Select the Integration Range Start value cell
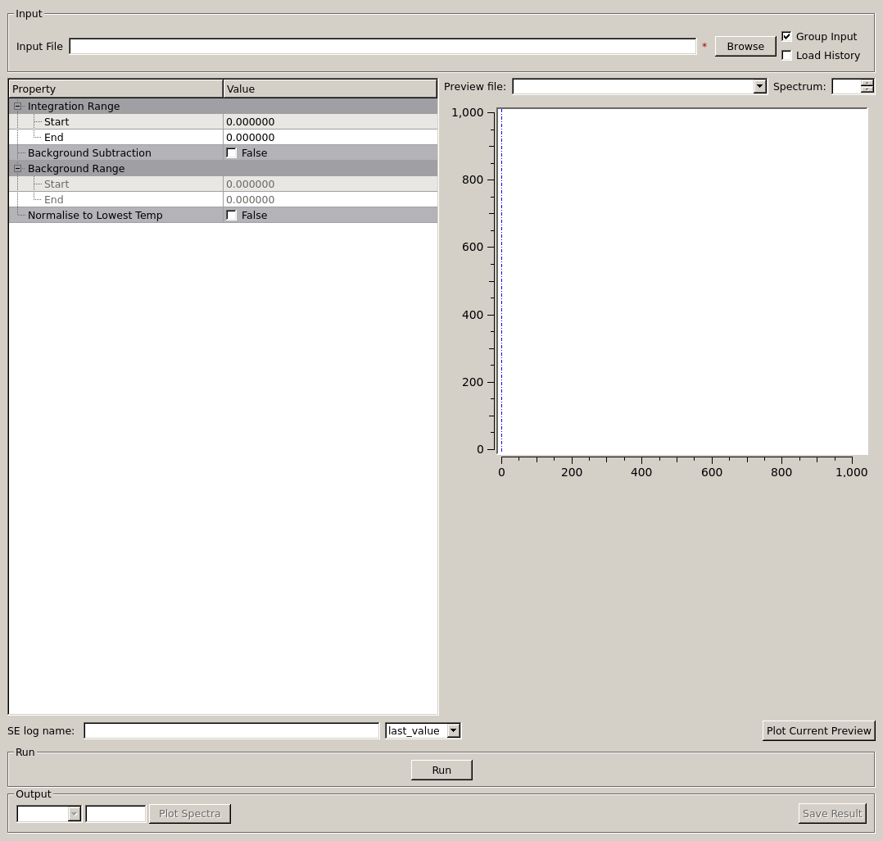The height and width of the screenshot is (841, 883). tap(330, 122)
